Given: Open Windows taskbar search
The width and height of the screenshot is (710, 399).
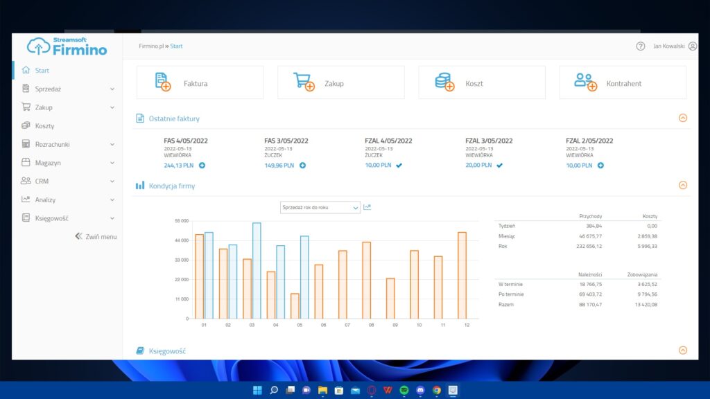Looking at the screenshot, I should pos(273,390).
